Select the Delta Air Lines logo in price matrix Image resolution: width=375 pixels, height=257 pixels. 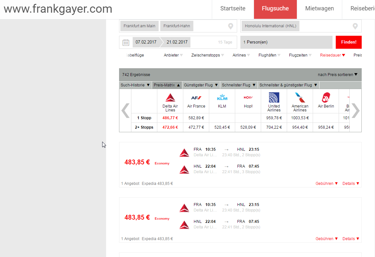(170, 97)
